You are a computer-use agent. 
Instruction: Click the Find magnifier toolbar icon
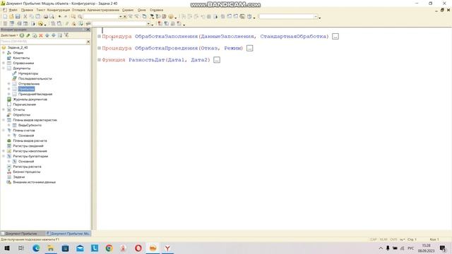(80, 17)
